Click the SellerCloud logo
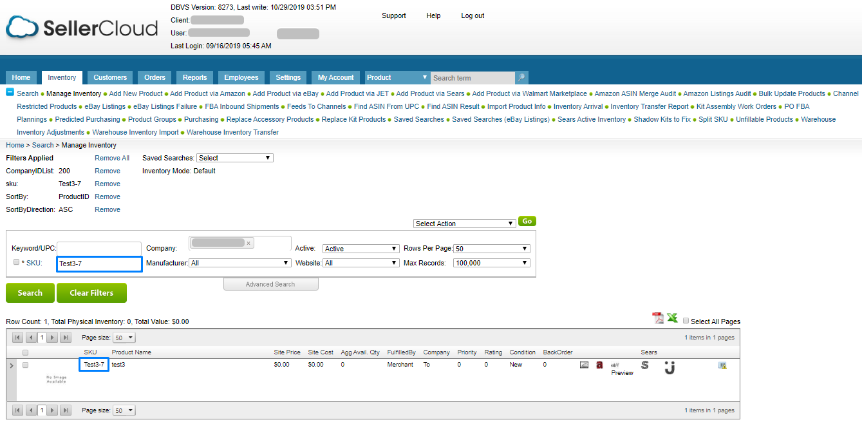862x422 pixels. click(x=82, y=27)
